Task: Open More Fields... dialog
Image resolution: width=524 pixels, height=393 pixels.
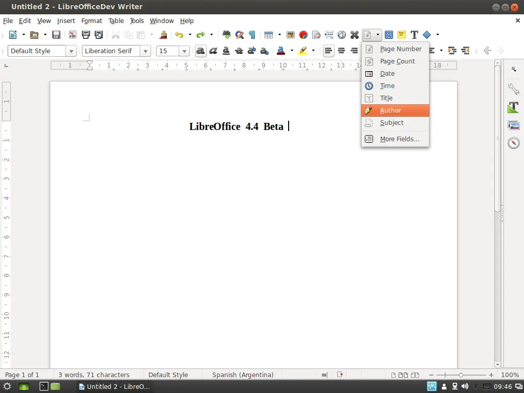Action: pyautogui.click(x=395, y=139)
